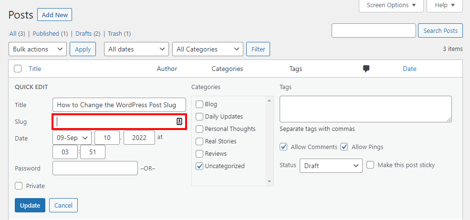470x220 pixels.
Task: Toggle the select-all posts checkbox
Action: [18, 69]
